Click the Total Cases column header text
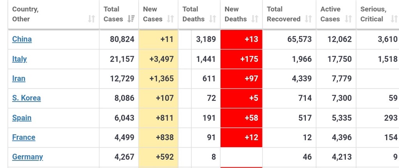The height and width of the screenshot is (168, 399). tap(113, 14)
